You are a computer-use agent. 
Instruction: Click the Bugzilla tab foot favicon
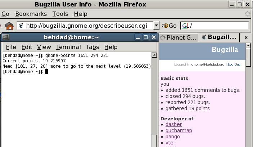coord(204,37)
